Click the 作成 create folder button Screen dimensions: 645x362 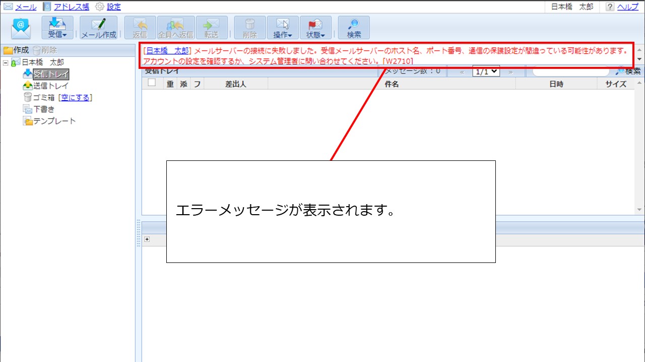click(16, 50)
